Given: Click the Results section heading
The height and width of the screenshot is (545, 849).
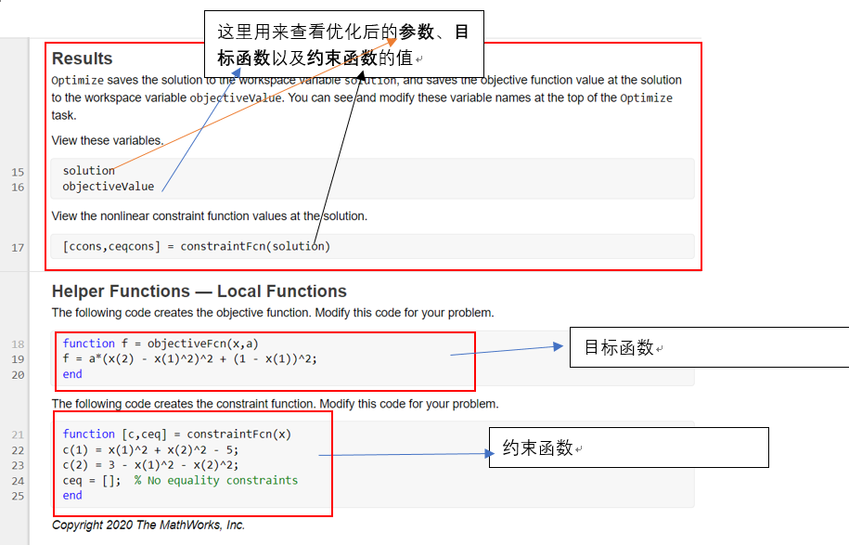Looking at the screenshot, I should [82, 58].
